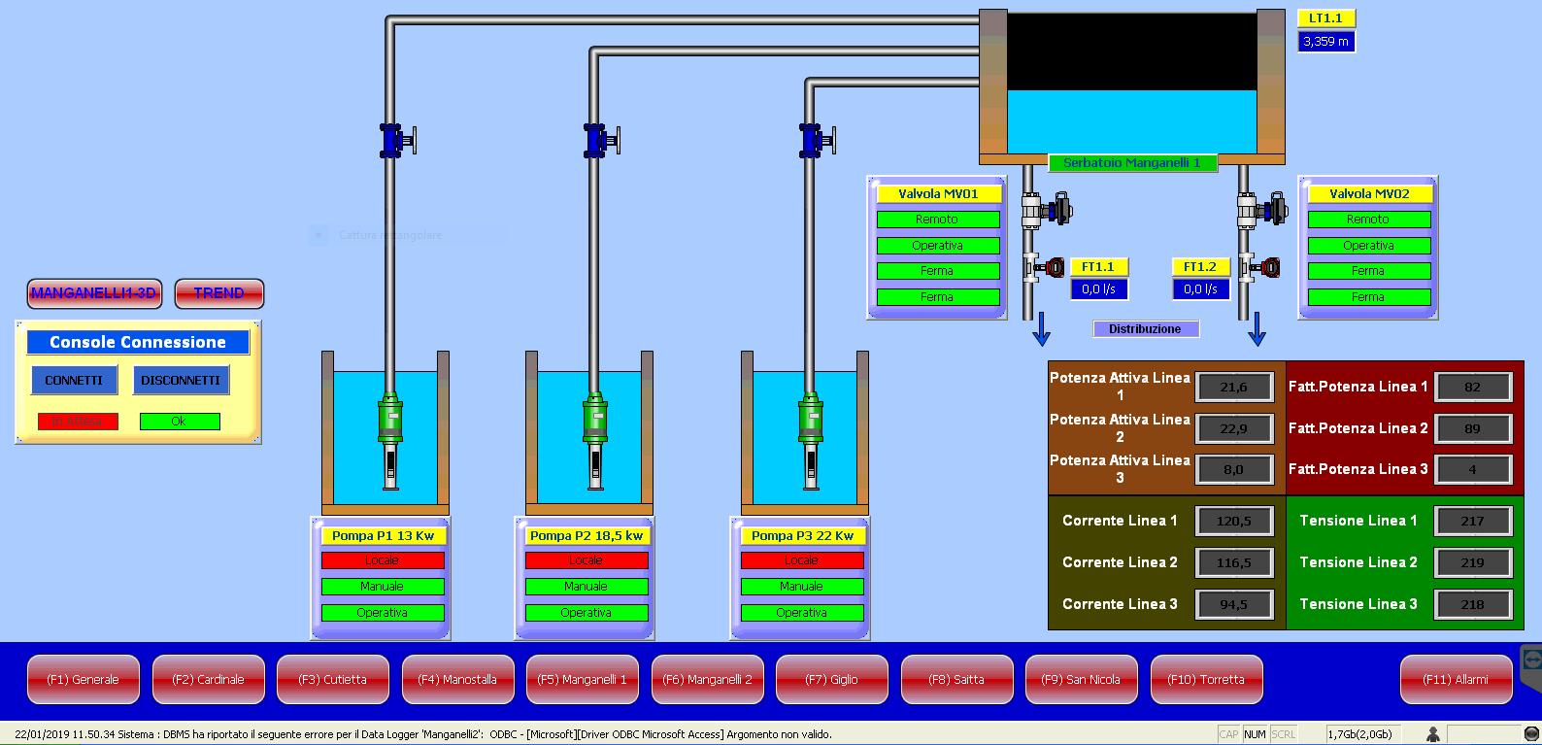Click the Serbatoio Manganelli 1 label
This screenshot has height=745, width=1542.
pyautogui.click(x=1132, y=163)
